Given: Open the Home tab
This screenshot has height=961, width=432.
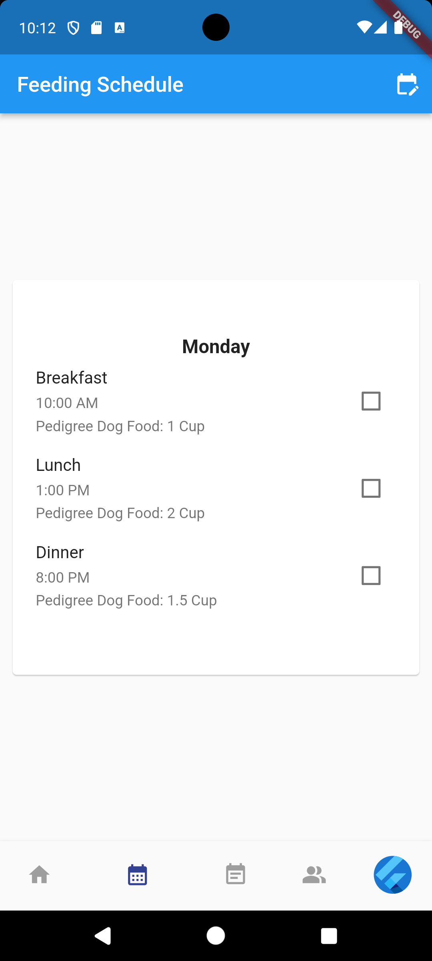Looking at the screenshot, I should point(40,875).
